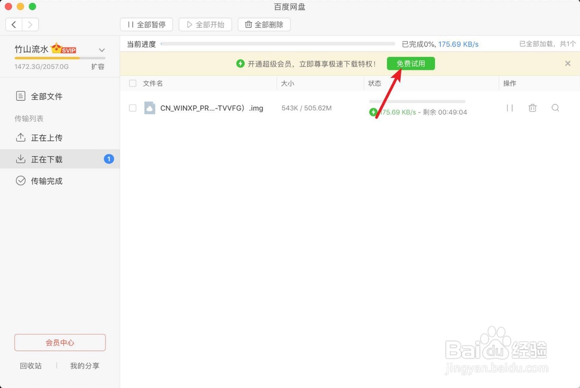
Task: Click the 竹山流水 username
Action: click(x=31, y=49)
